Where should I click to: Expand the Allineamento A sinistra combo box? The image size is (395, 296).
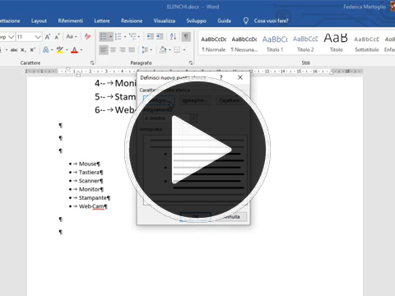(170, 118)
